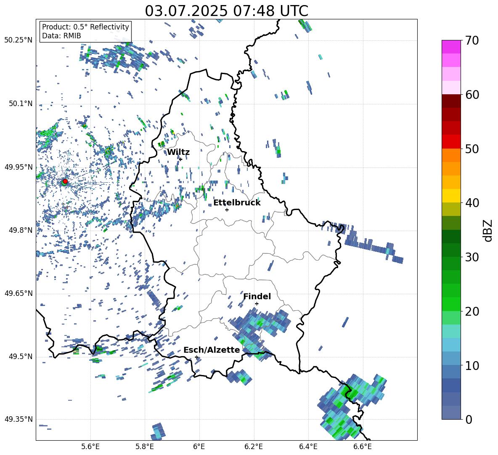Click the Wiltz city label
This screenshot has height=455, width=498.
pos(178,152)
